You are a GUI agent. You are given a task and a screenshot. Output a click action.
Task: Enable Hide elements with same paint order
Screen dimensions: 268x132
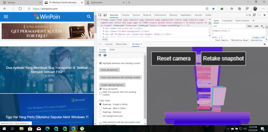pos(101,123)
